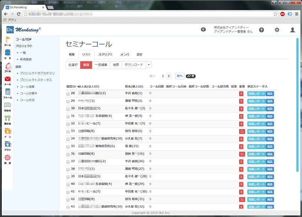Open the DB database icon

pos(7,53)
